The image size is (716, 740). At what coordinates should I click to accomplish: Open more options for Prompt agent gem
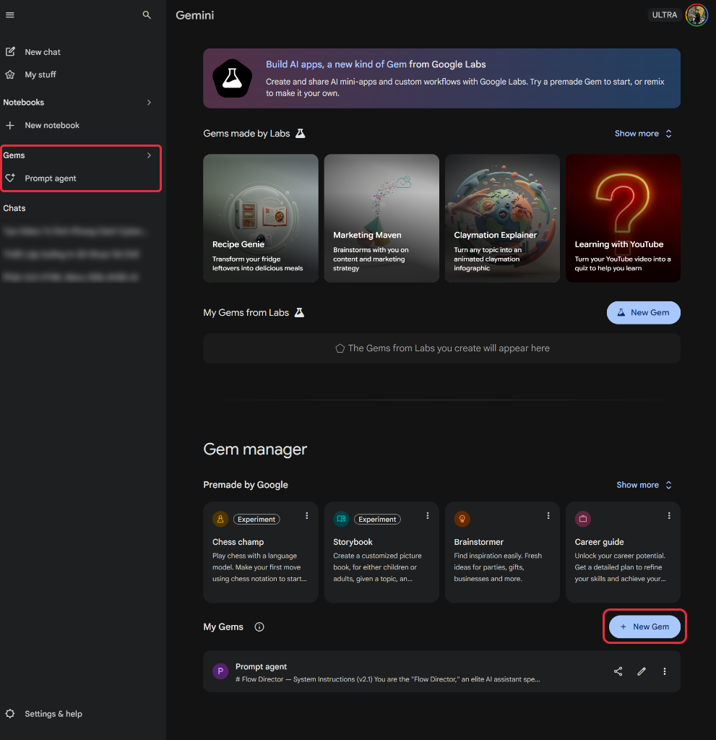665,671
